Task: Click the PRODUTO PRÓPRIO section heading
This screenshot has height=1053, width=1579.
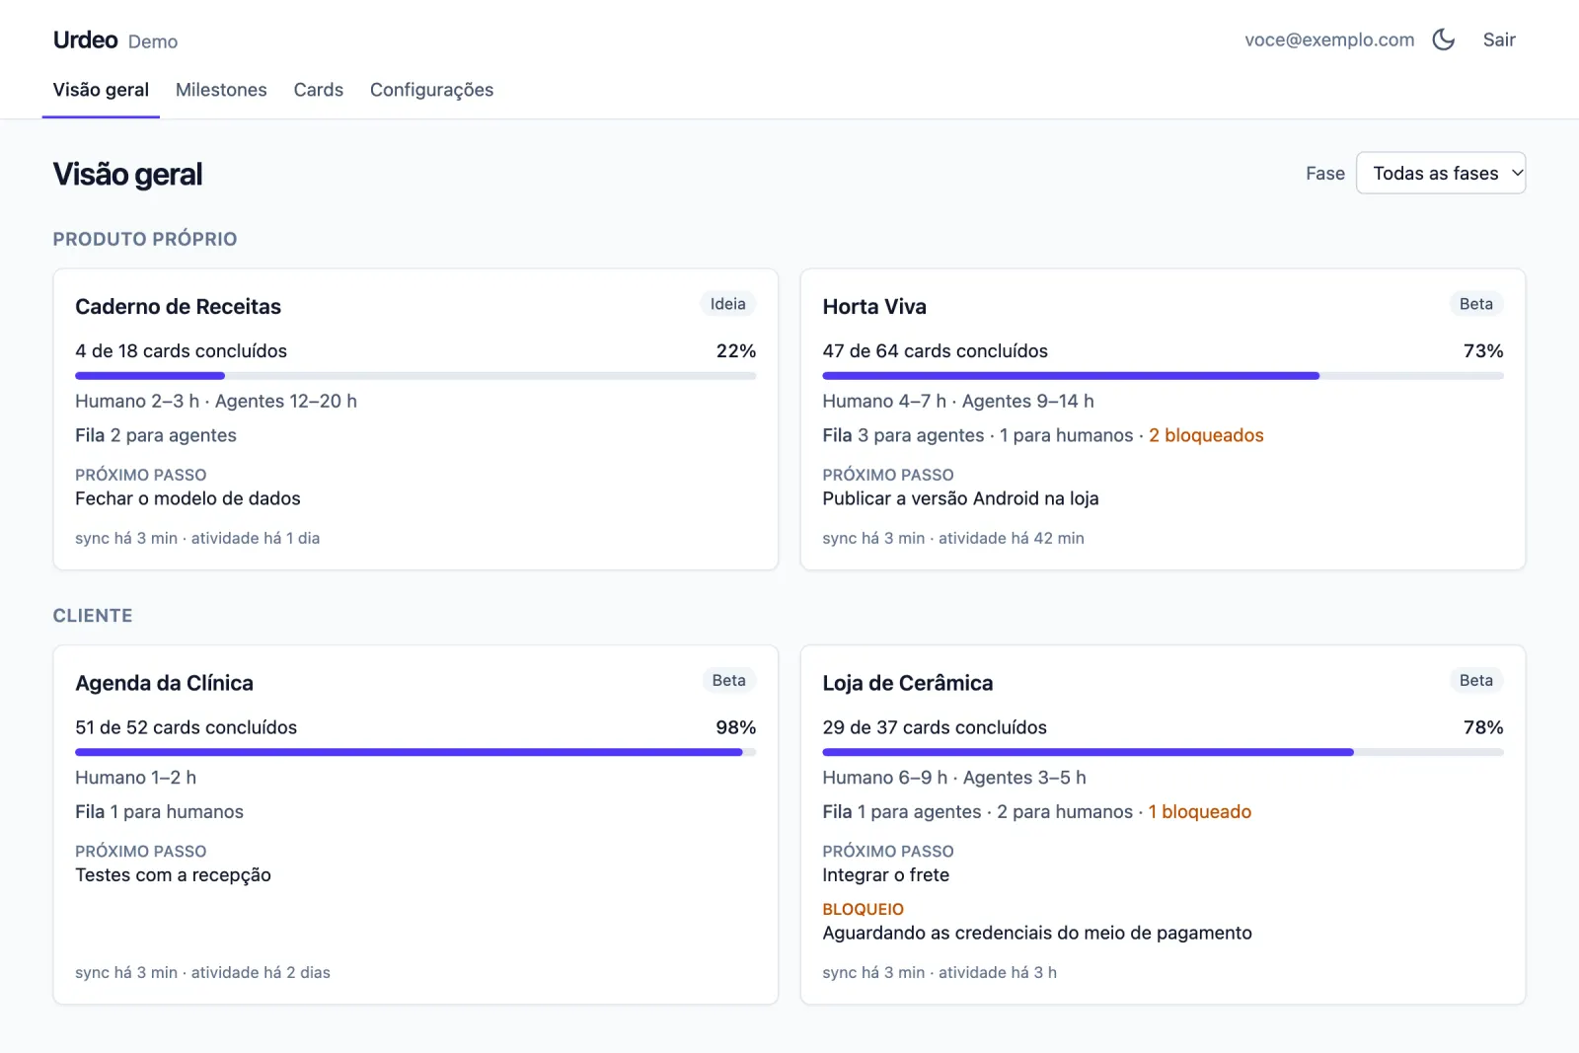Action: click(x=145, y=239)
